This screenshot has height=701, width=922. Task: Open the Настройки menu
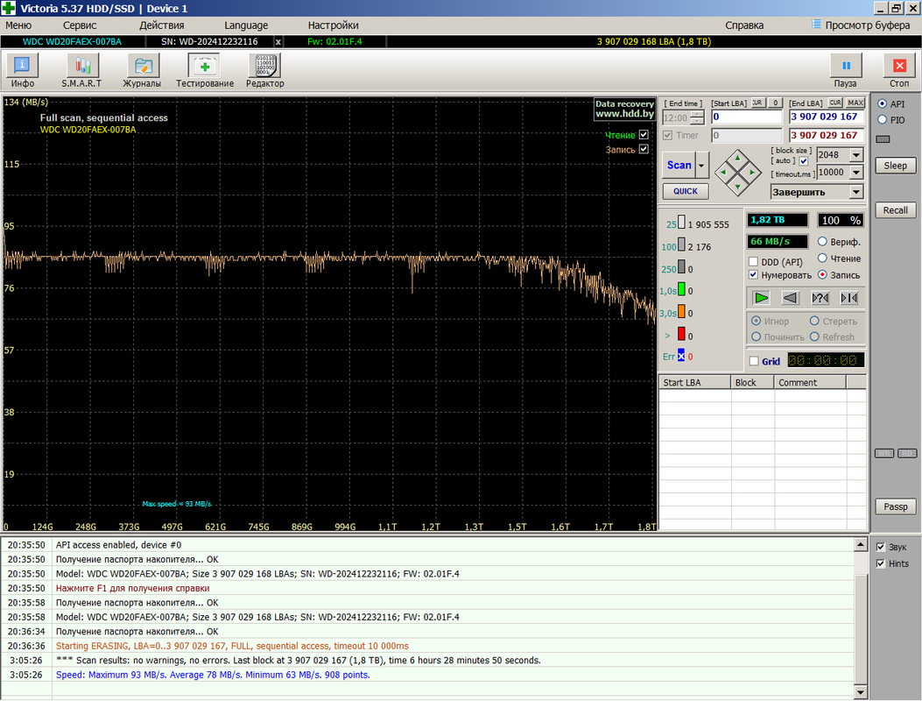(x=333, y=25)
